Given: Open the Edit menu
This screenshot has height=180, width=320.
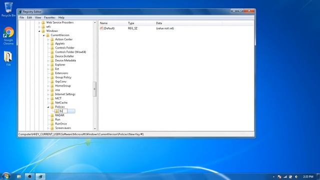Looking at the screenshot, I should click(x=29, y=17).
